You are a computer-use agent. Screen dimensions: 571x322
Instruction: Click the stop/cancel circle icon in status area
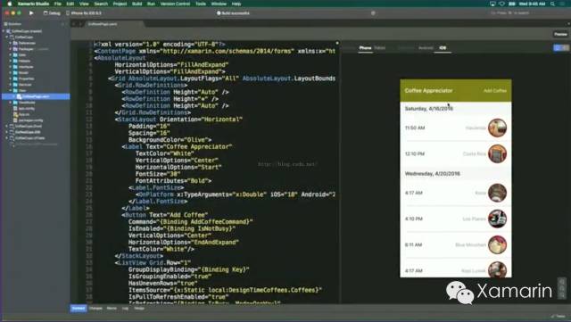tap(373, 13)
